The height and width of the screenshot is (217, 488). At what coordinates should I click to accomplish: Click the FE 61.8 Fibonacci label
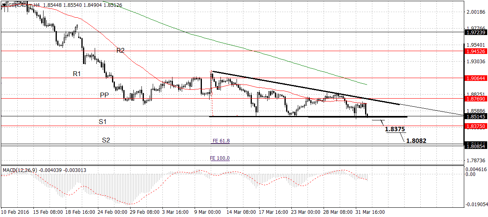tap(221, 141)
